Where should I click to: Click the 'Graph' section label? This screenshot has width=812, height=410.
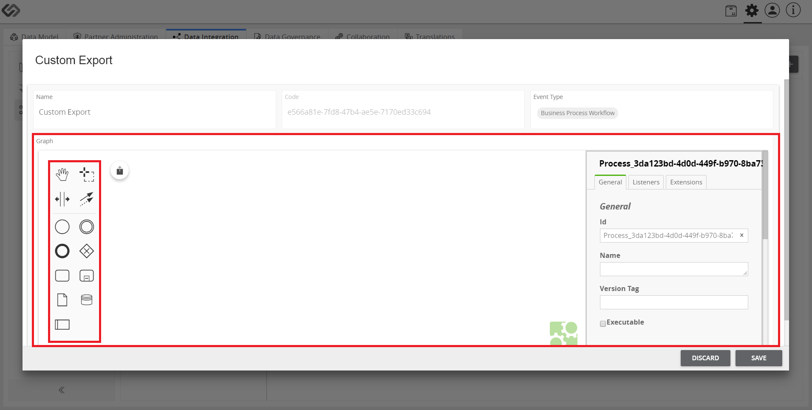[x=45, y=141]
